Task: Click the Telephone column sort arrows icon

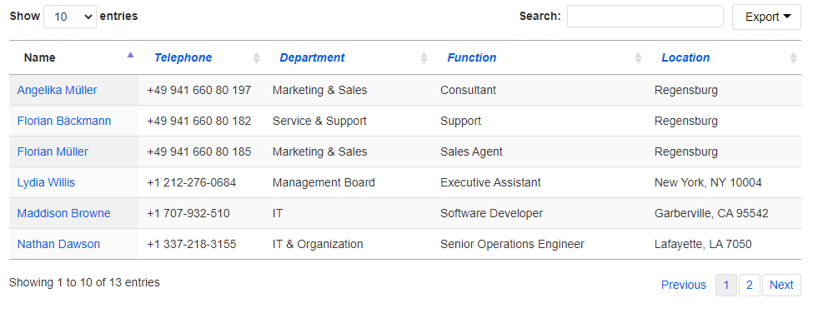Action: [x=256, y=58]
